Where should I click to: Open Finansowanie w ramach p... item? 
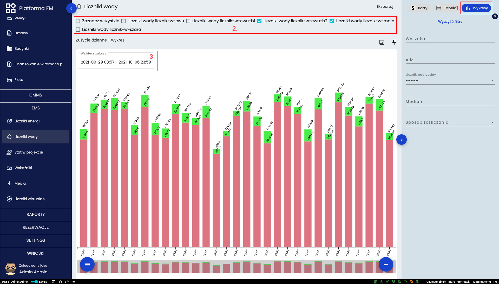point(36,64)
